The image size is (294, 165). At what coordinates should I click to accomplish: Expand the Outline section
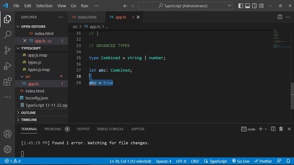pos(41,113)
